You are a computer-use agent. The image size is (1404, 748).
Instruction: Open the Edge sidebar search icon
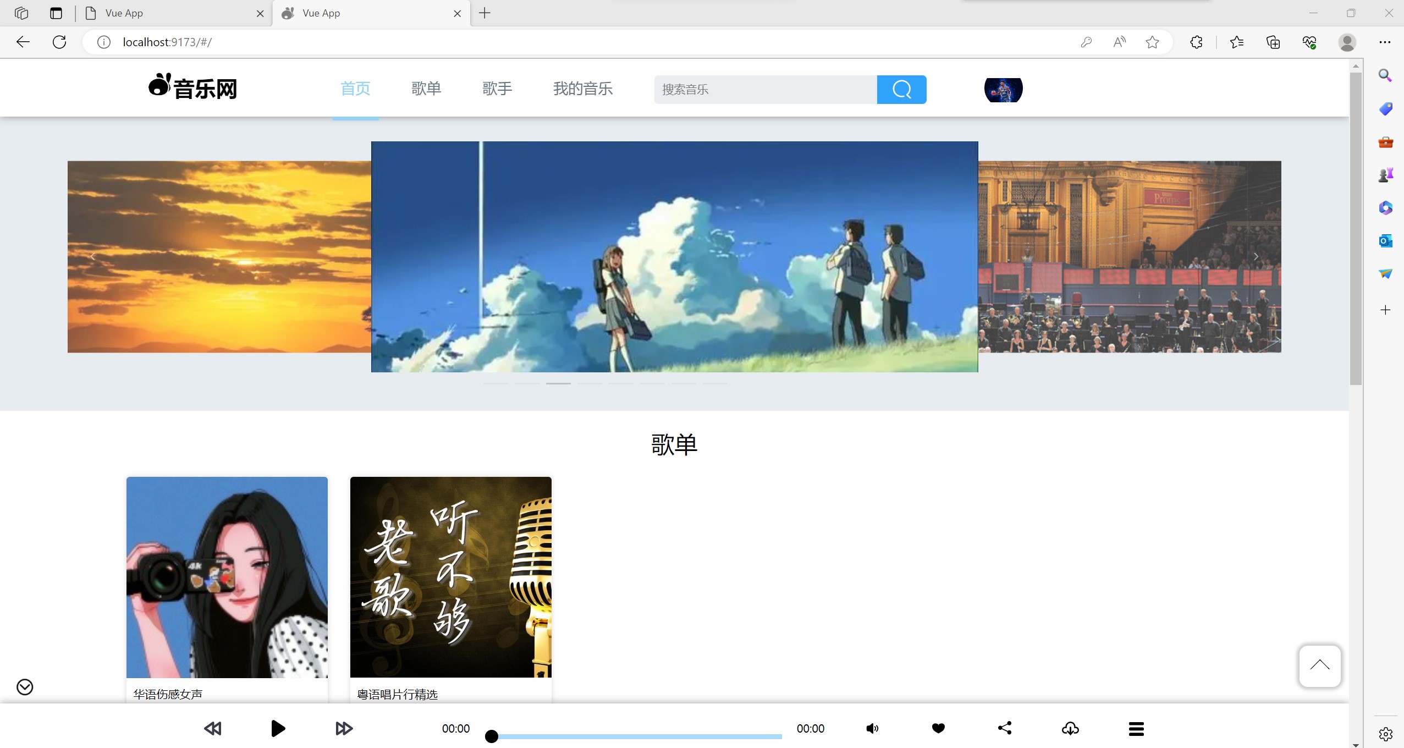[1385, 75]
